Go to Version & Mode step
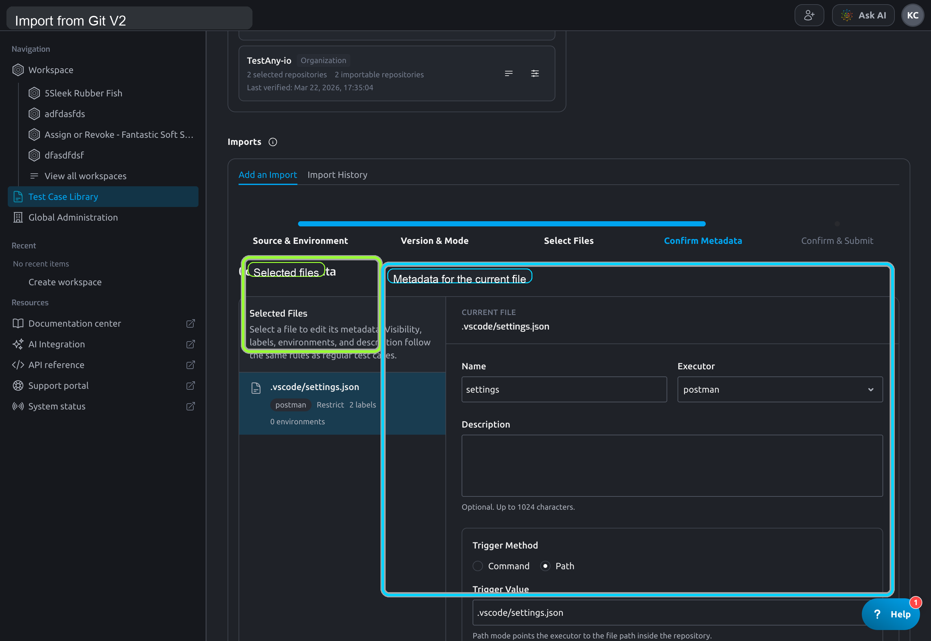The width and height of the screenshot is (931, 641). (x=434, y=241)
